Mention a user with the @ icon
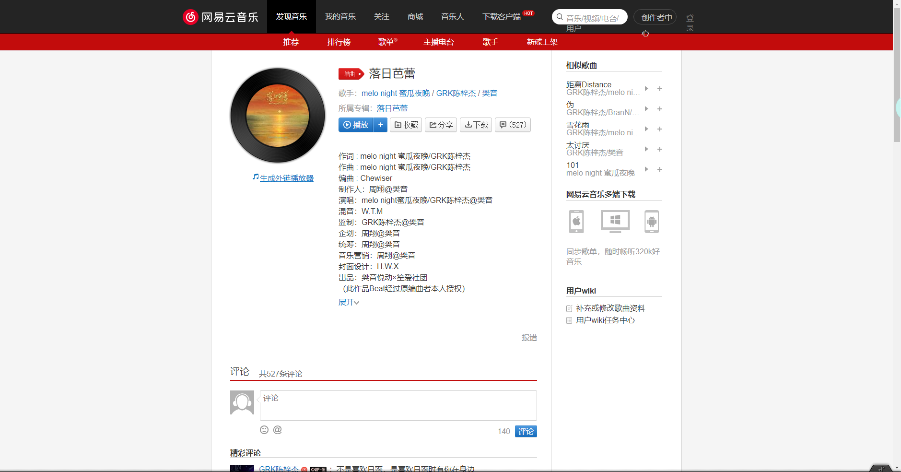The width and height of the screenshot is (901, 472). point(277,430)
